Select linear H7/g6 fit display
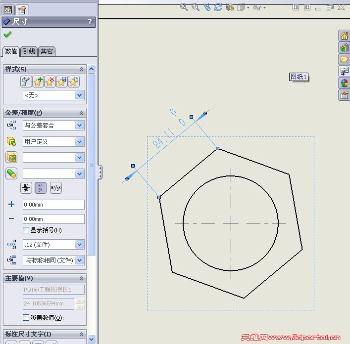 (x=56, y=188)
